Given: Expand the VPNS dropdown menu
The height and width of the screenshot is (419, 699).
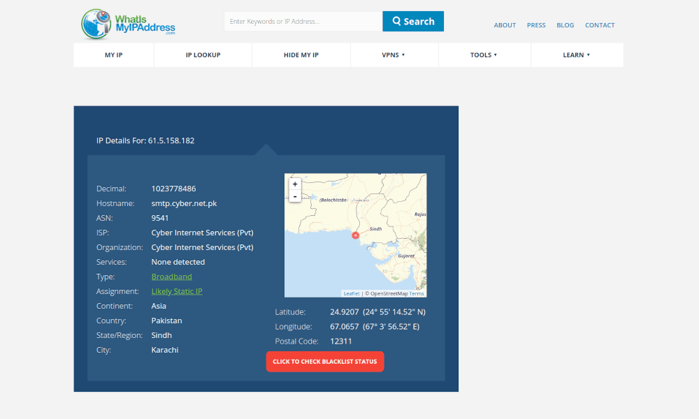Looking at the screenshot, I should coord(394,54).
